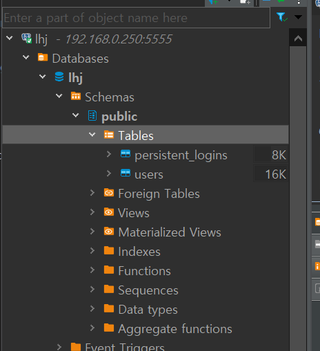The width and height of the screenshot is (320, 351).
Task: Click the persistent_logins table icon
Action: 126,154
